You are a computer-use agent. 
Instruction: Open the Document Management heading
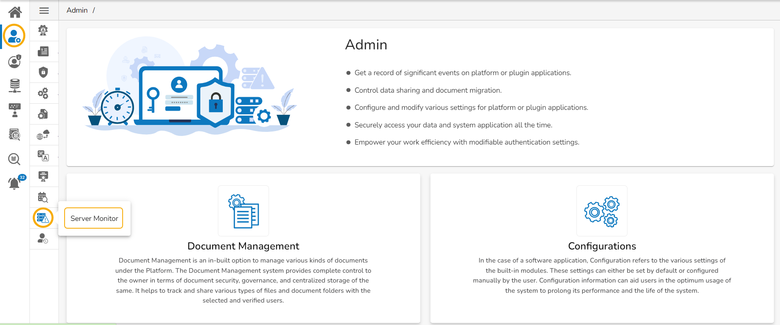[x=243, y=246]
